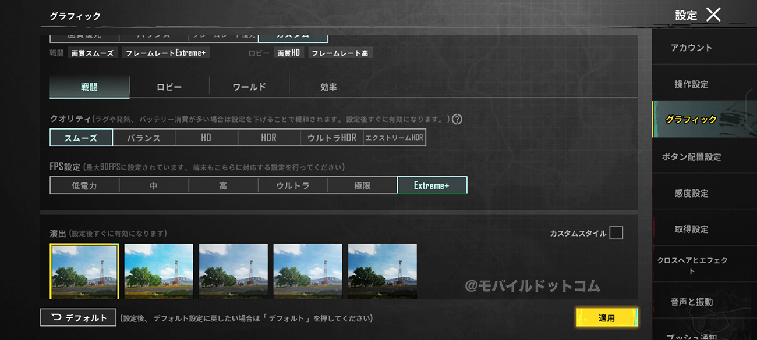Set FPS to Extreme+
Screen dimensions: 757x340
432,185
